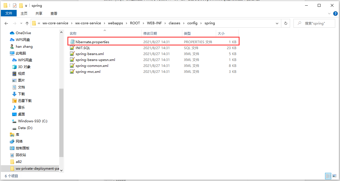Click the Up one level arrow
This screenshot has height=181, width=340.
pyautogui.click(x=27, y=23)
